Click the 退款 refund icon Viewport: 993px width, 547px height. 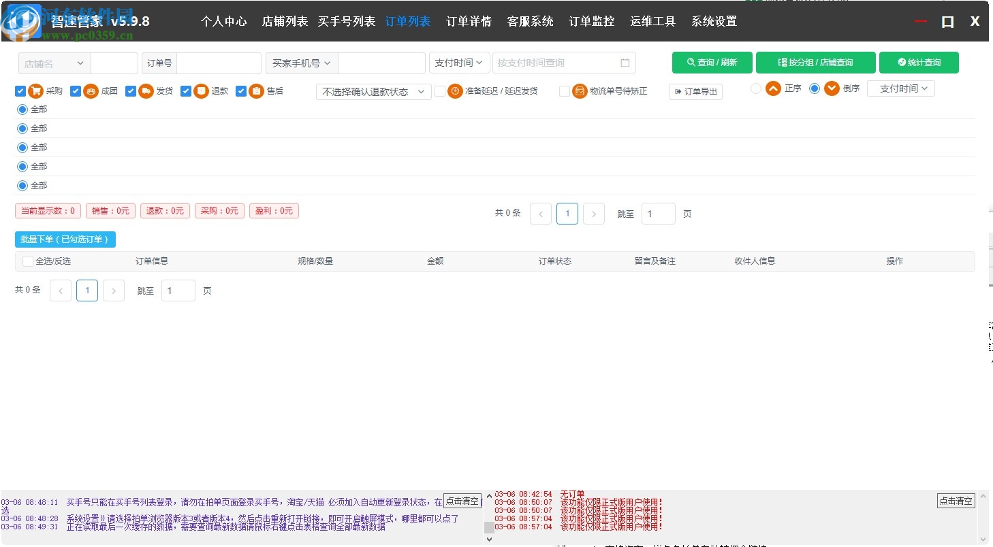coord(201,90)
